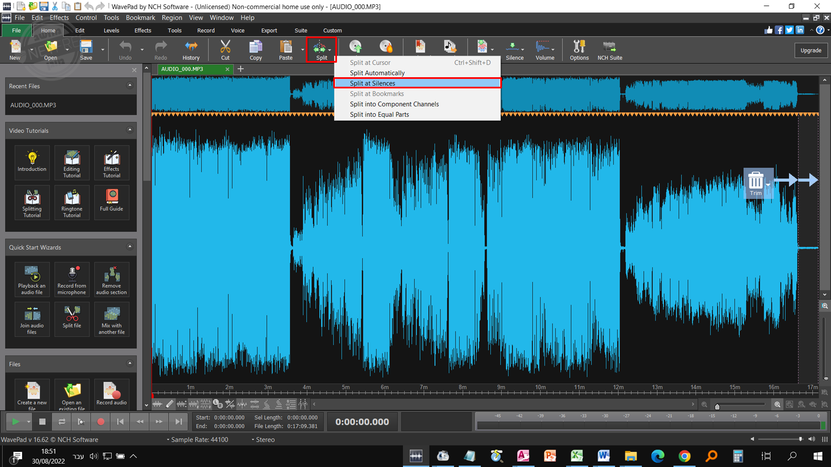Screen dimensions: 831x467
Task: Open the Splitting Tutorial video
Action: pyautogui.click(x=32, y=202)
